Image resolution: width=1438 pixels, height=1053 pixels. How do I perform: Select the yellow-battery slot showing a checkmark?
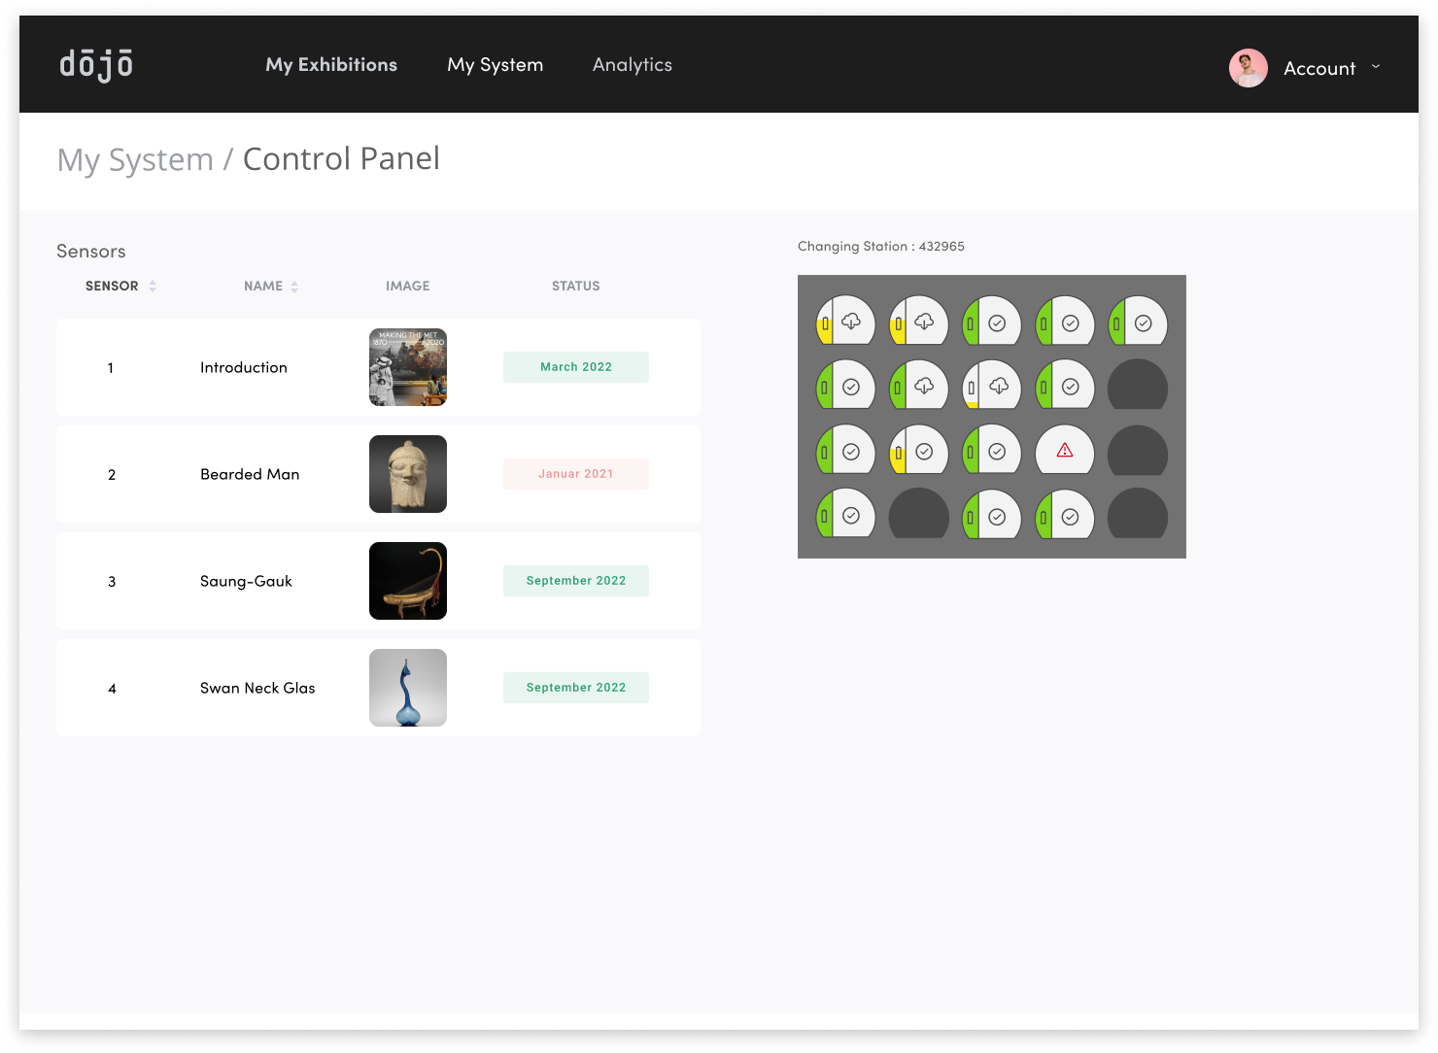click(919, 451)
